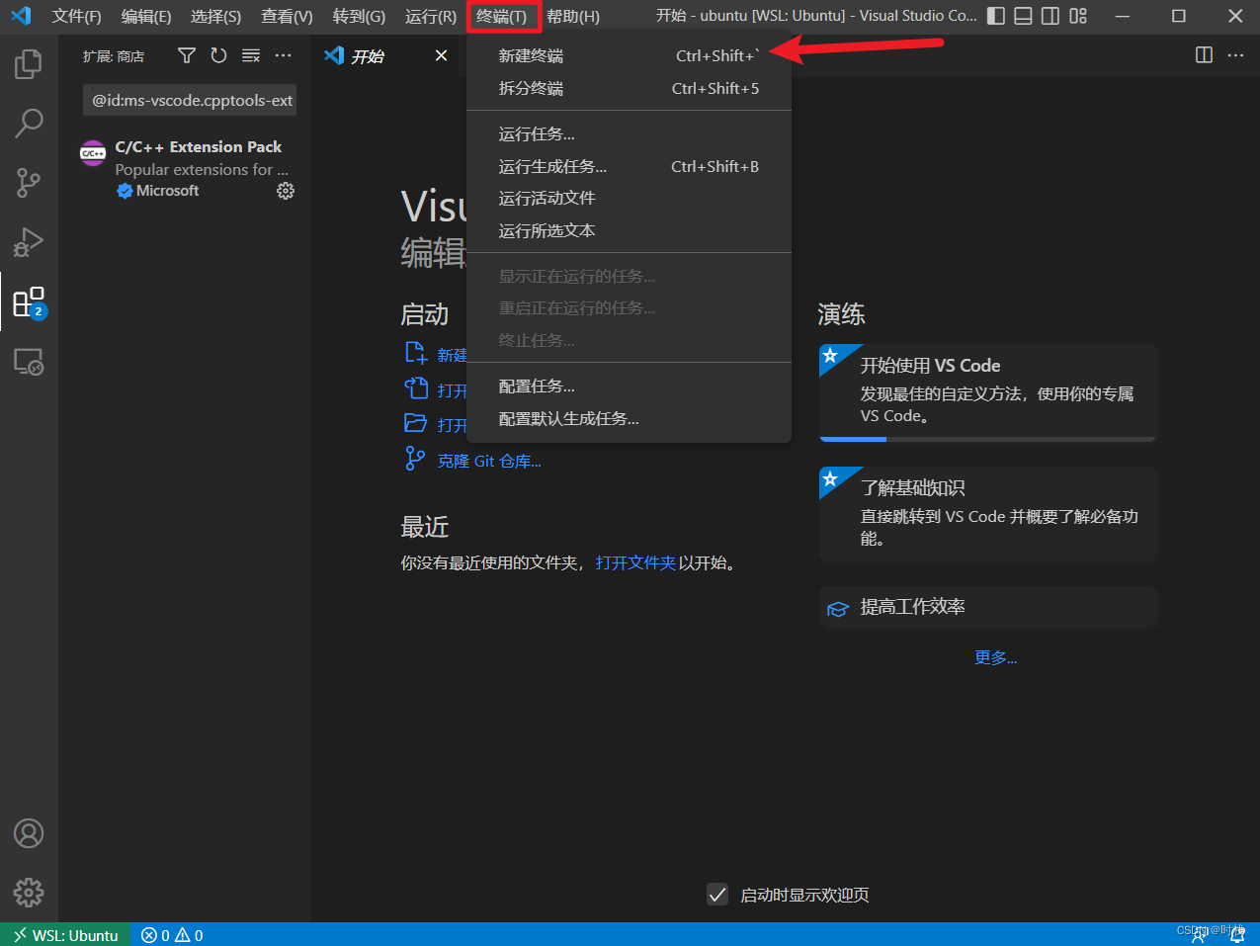Click the 终端(T) menu
1260x946 pixels.
[x=502, y=16]
